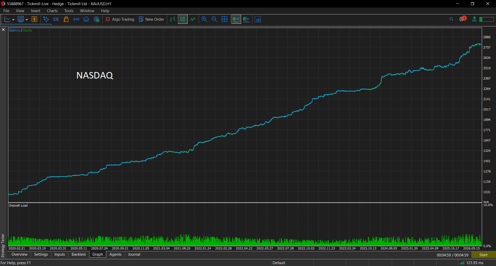Expand the chart type dropdown arrow
This screenshot has width=496, height=266.
click(13, 20)
